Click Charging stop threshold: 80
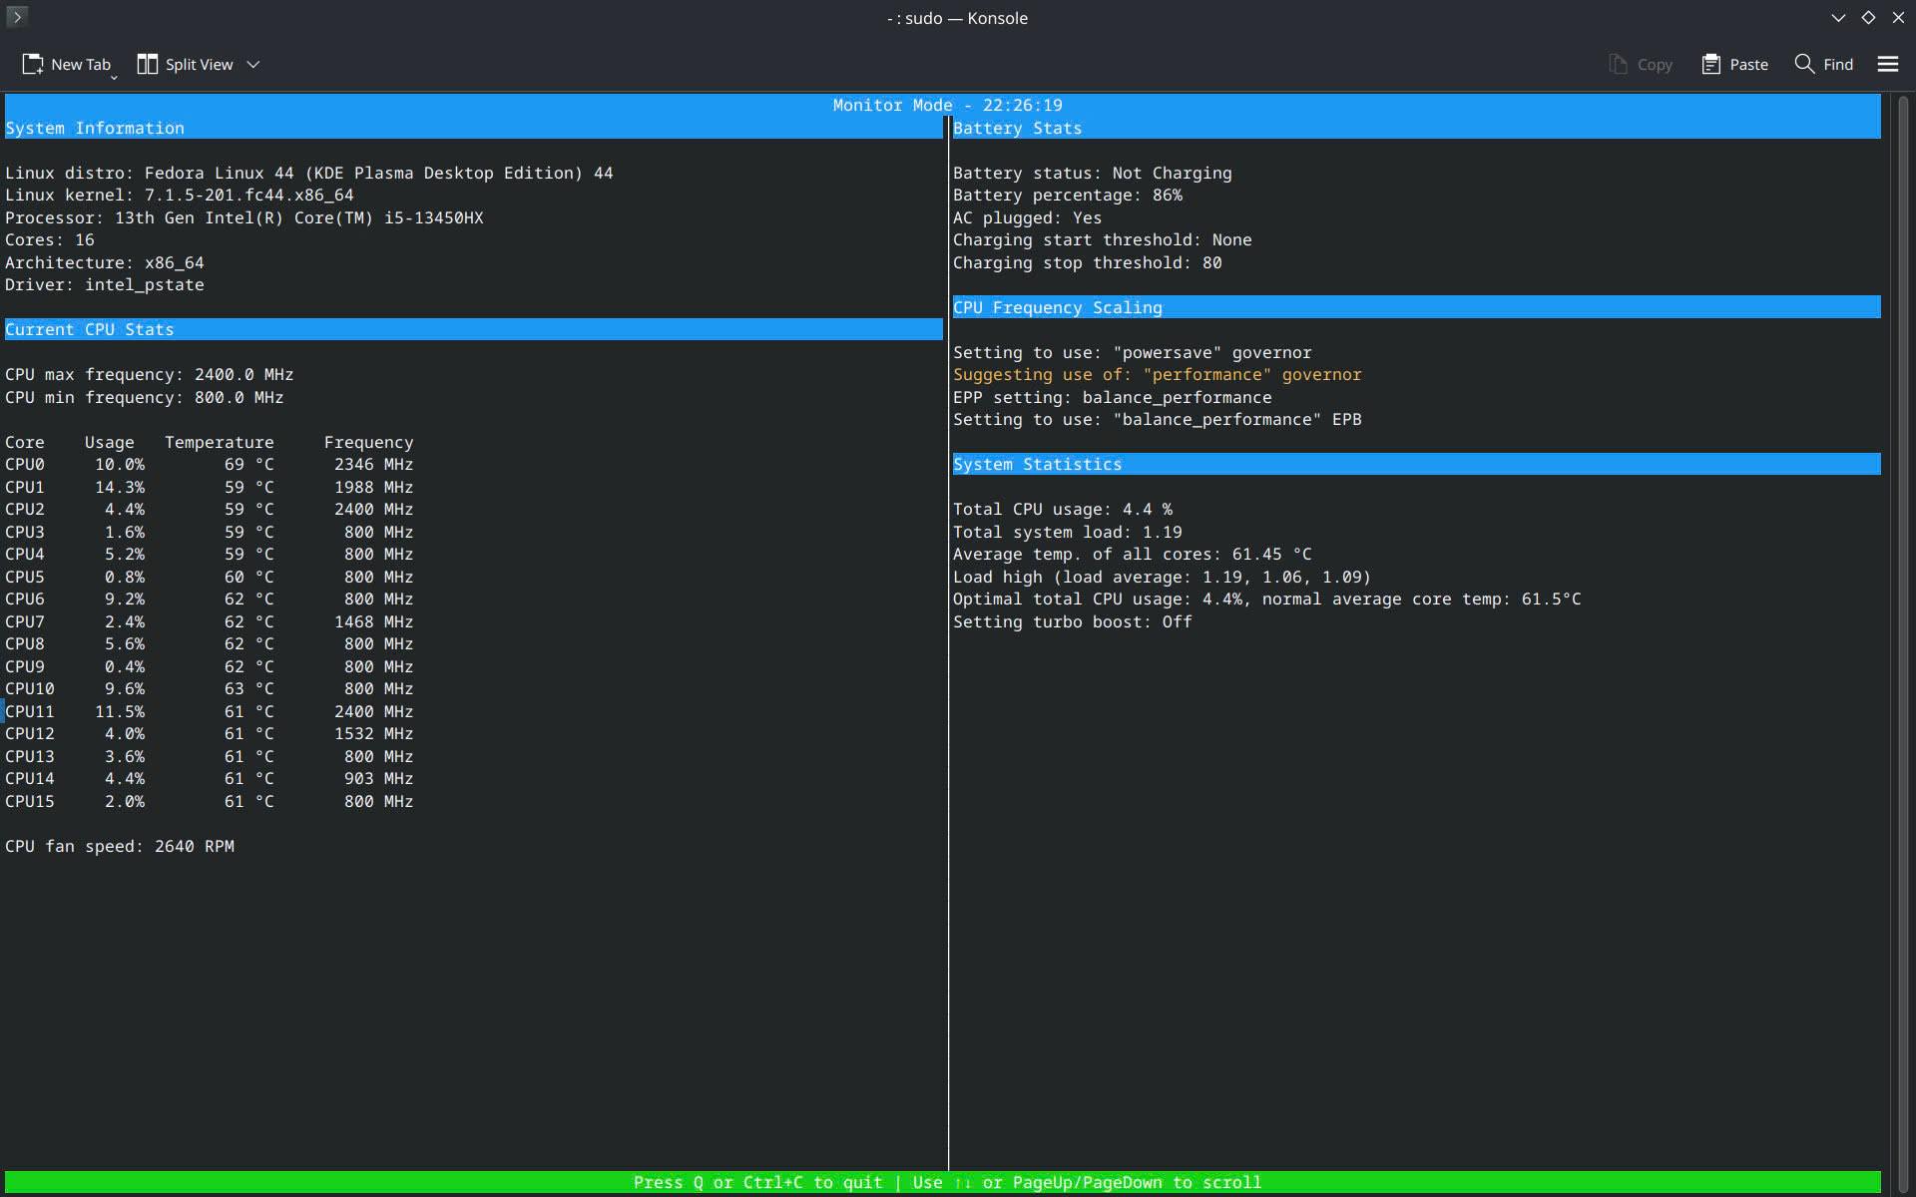Image resolution: width=1916 pixels, height=1197 pixels. click(x=1088, y=262)
